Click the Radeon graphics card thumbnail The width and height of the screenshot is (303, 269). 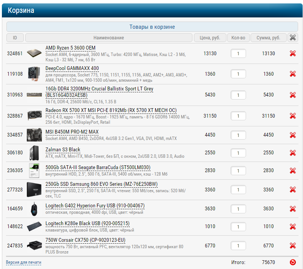pyautogui.click(x=34, y=115)
